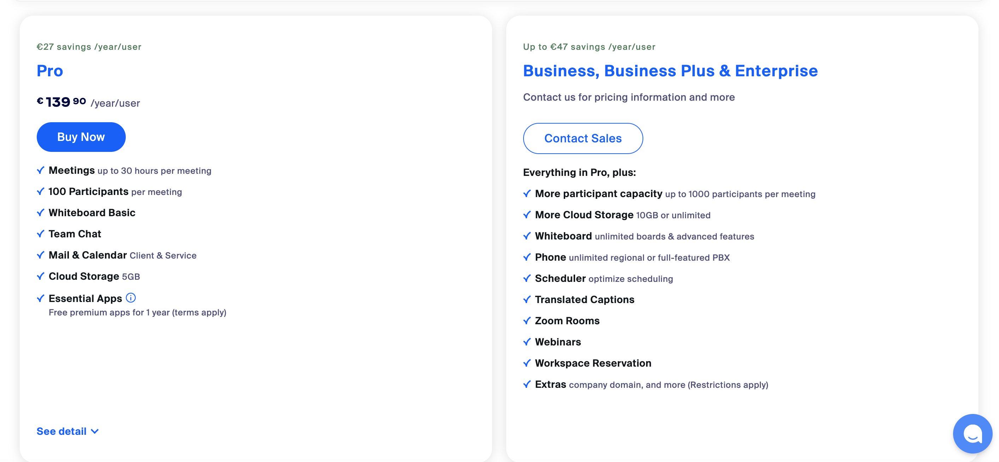Screen dimensions: 999x462
Task: Click the checkmark next to Zoom Rooms
Action: (527, 321)
